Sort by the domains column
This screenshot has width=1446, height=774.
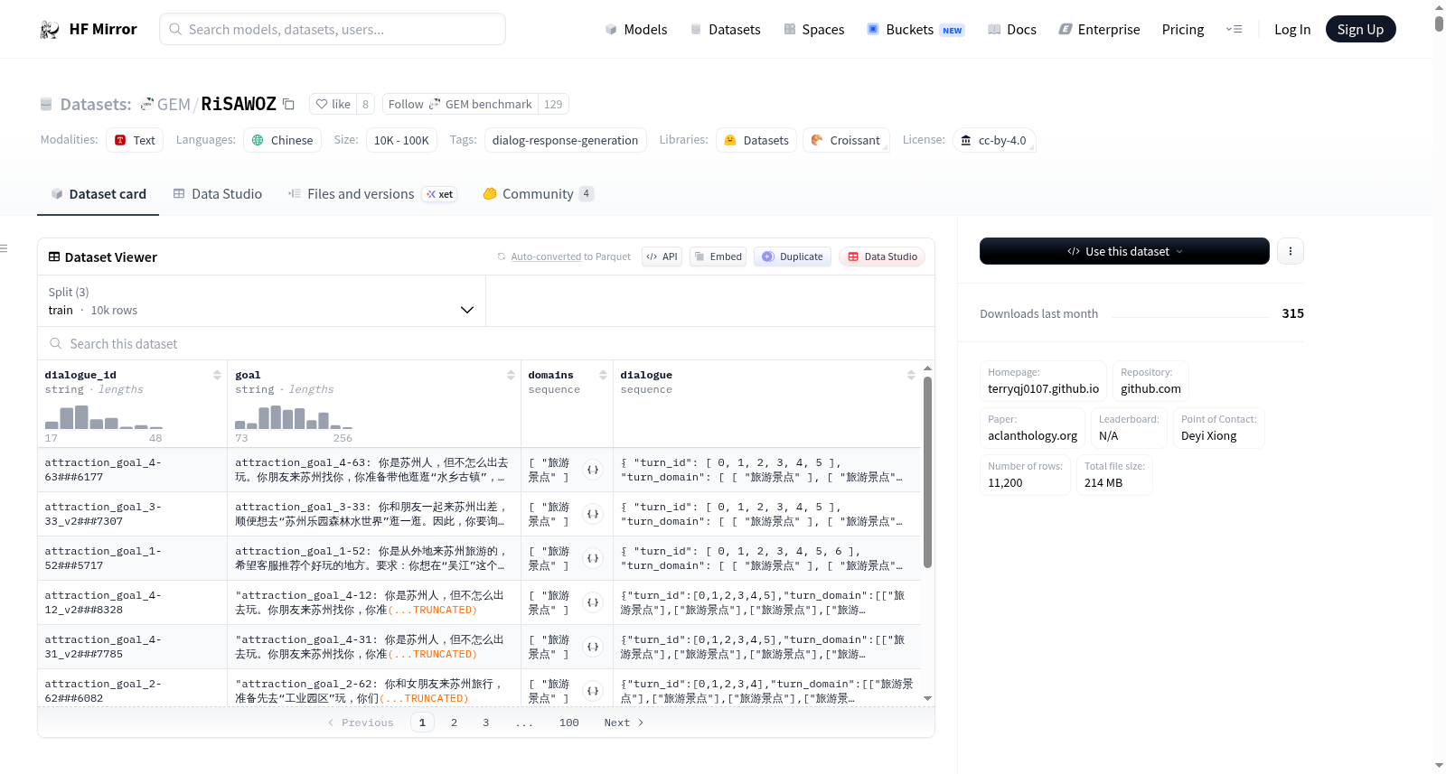tap(603, 375)
